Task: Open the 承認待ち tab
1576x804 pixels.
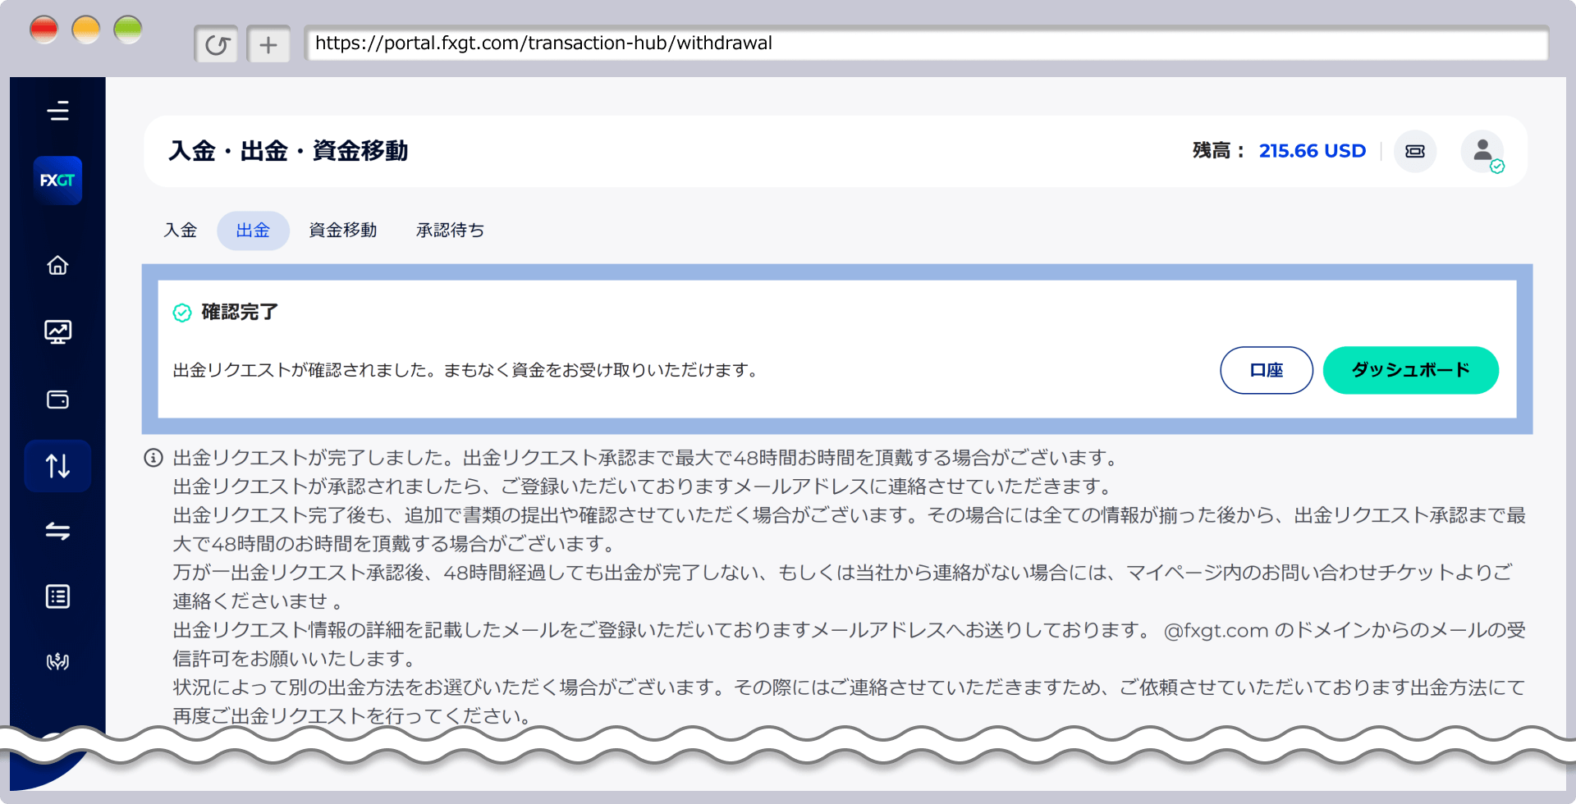Action: (x=450, y=231)
